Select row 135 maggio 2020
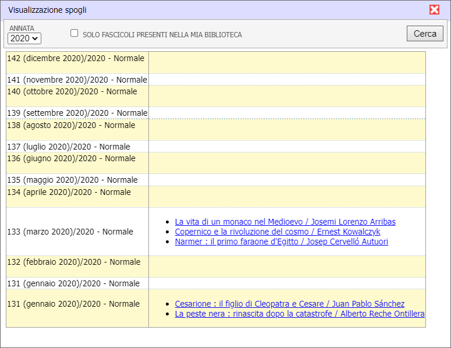Screen dimensions: 451x348 [x=72, y=180]
